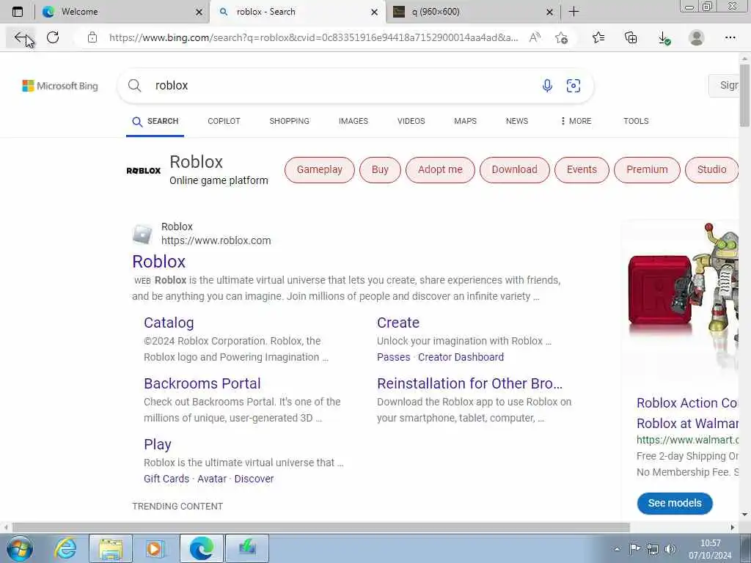Screen dimensions: 751x563
Task: Click the ROBLOX logo image
Action: pyautogui.click(x=144, y=170)
